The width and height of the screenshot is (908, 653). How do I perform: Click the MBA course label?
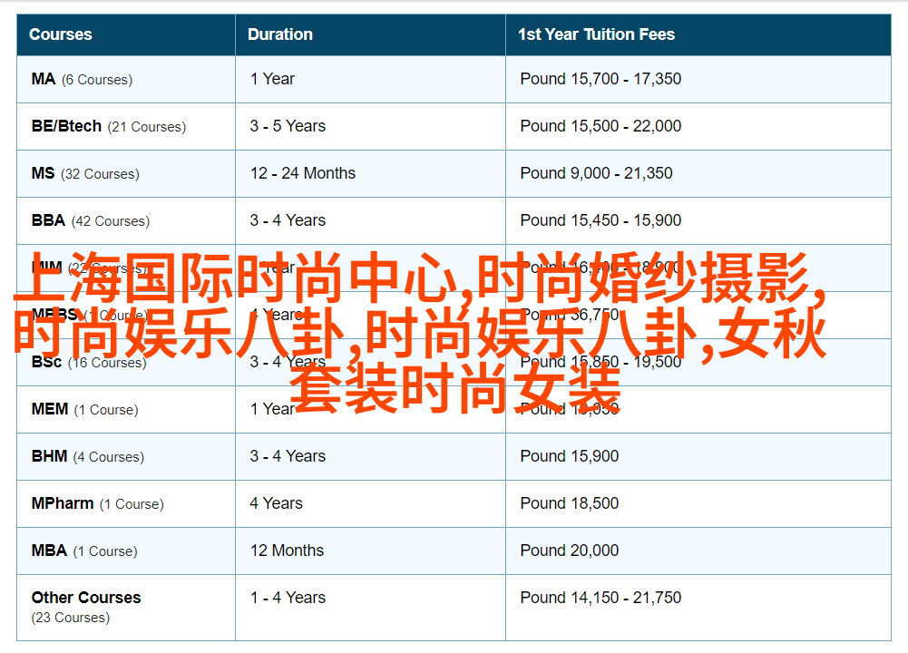pos(49,551)
